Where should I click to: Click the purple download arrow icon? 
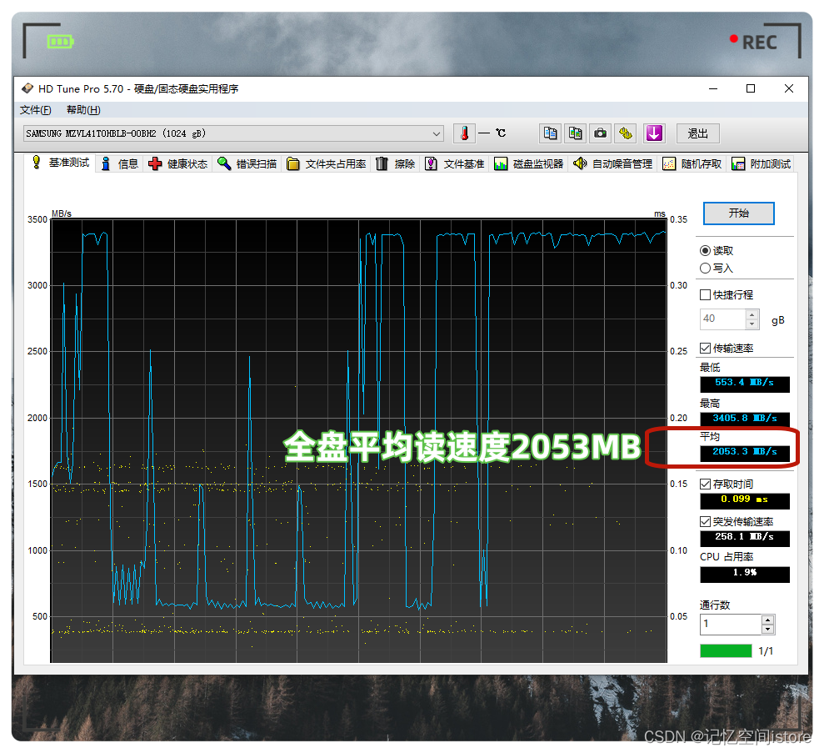[654, 133]
